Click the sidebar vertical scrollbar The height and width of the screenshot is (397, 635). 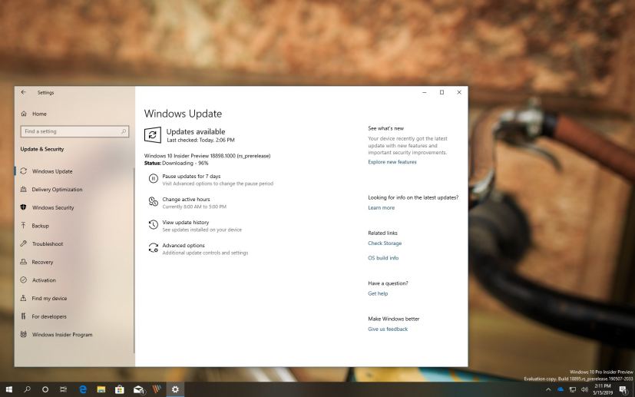pos(134,260)
